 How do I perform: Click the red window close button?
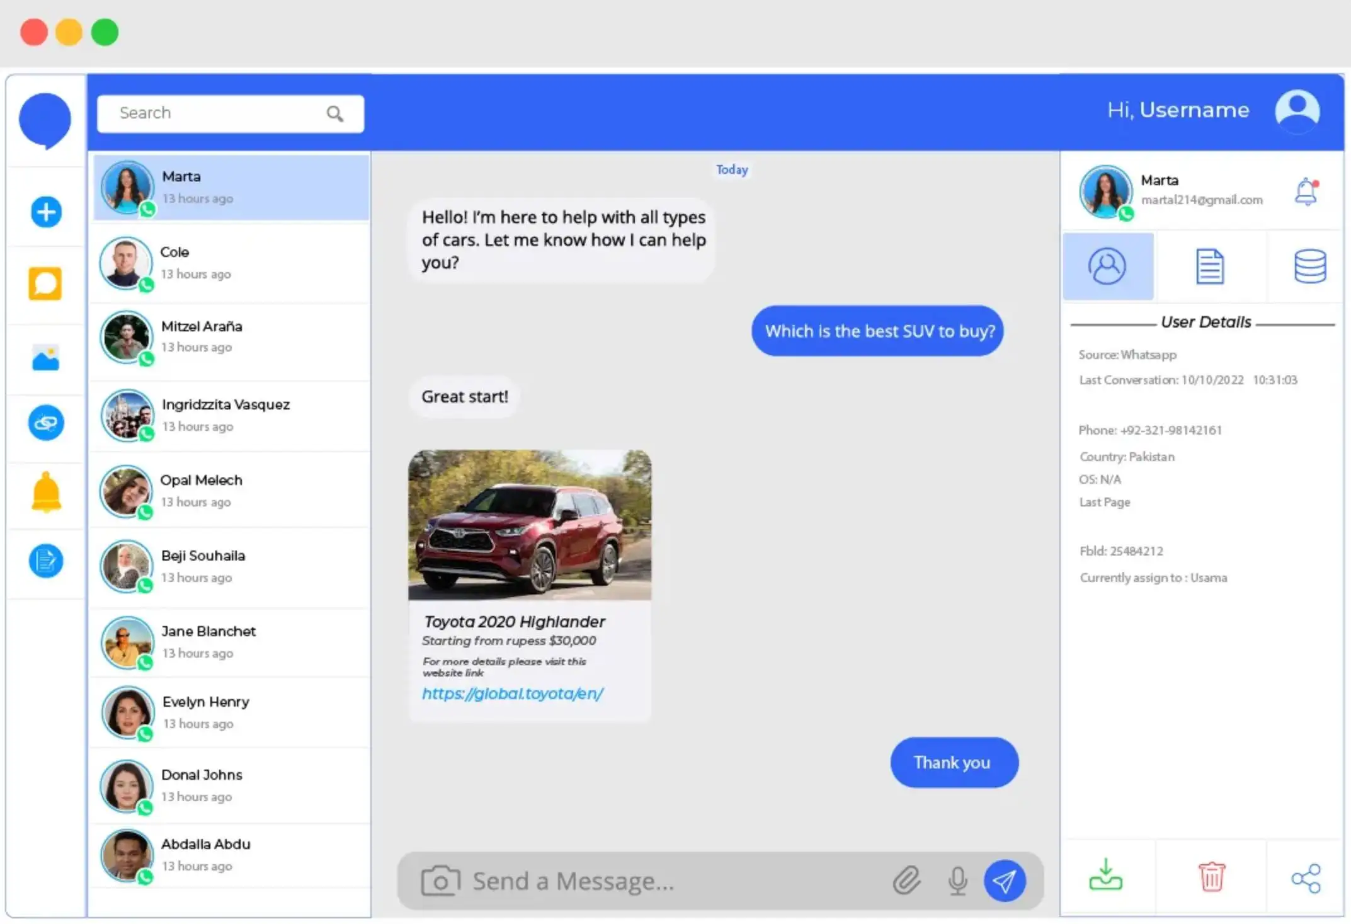(x=34, y=32)
